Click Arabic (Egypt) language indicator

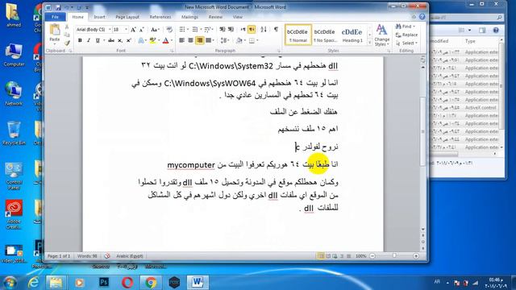129,256
